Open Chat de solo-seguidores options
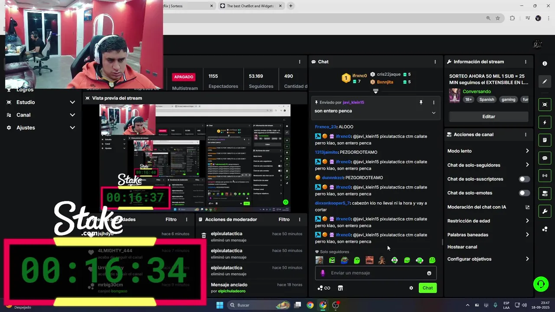Image resolution: width=555 pixels, height=312 pixels. coord(488,165)
